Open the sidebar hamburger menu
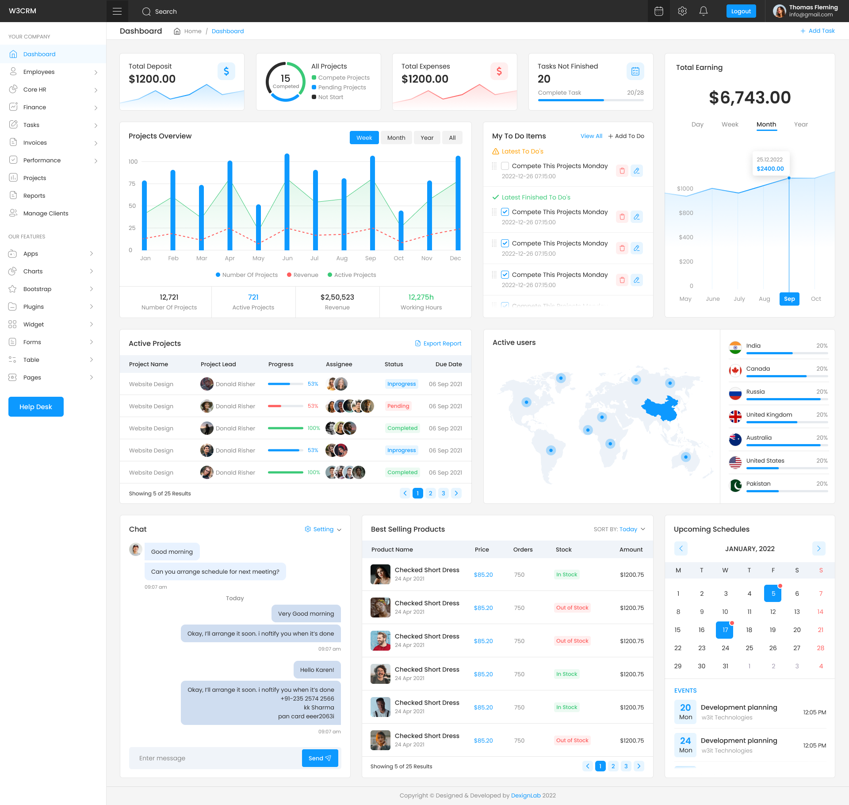The height and width of the screenshot is (805, 849). [x=117, y=11]
